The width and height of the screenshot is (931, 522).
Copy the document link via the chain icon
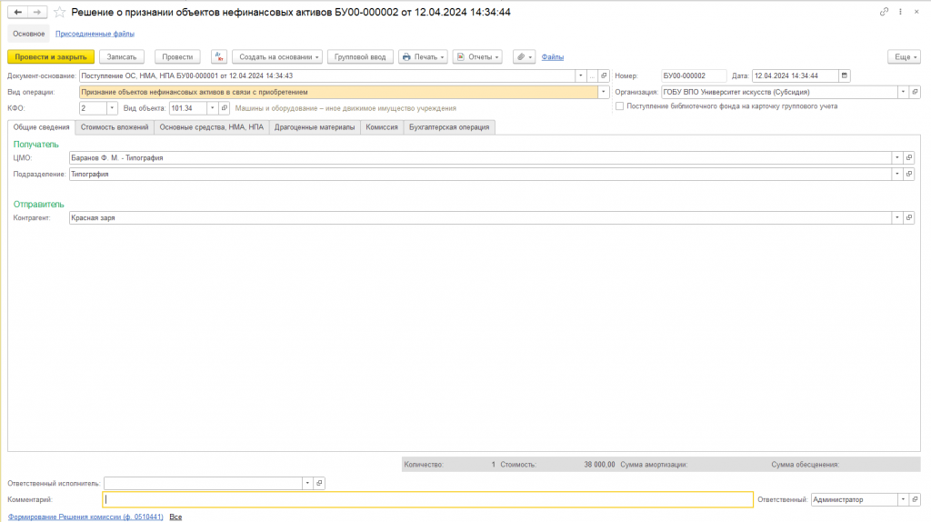pos(884,11)
